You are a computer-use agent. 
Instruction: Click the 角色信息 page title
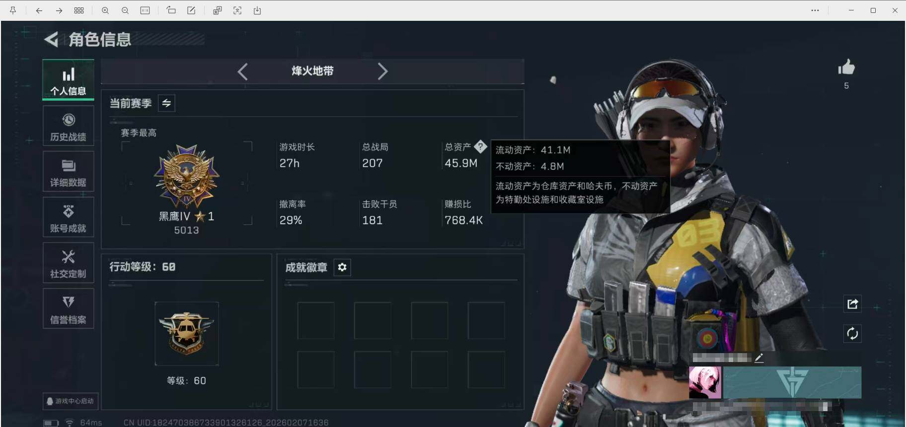tap(100, 39)
